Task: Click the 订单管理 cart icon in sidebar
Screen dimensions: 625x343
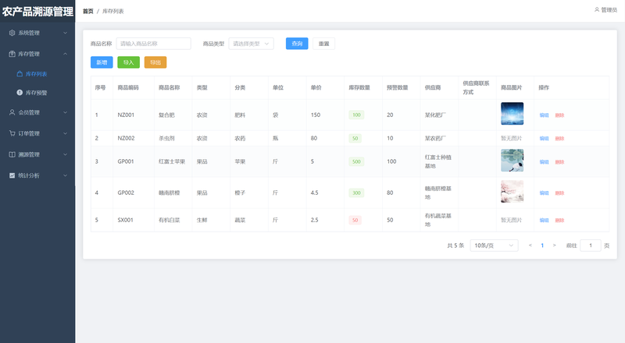Action: [12, 133]
